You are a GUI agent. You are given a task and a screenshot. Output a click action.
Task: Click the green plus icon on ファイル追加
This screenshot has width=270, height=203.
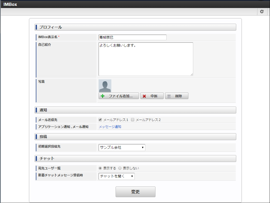pos(103,96)
